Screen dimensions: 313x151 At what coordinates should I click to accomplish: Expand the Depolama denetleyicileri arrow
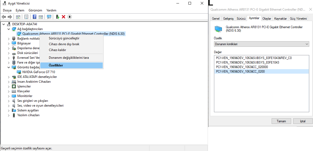pyautogui.click(x=9, y=48)
